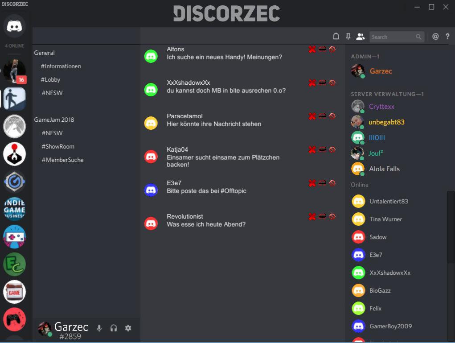Select BioGazz in online list
The width and height of the screenshot is (455, 343).
click(371, 290)
